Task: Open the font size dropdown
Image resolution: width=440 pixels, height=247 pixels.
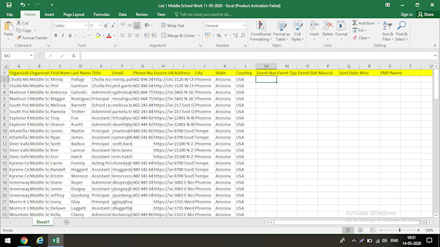Action: point(100,25)
